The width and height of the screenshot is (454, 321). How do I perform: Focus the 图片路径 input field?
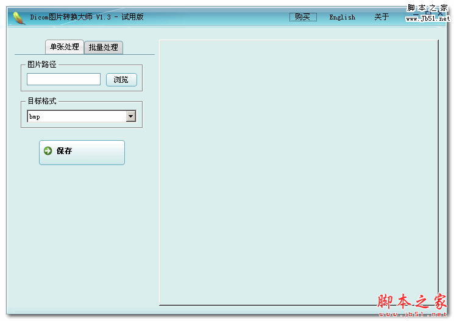64,79
